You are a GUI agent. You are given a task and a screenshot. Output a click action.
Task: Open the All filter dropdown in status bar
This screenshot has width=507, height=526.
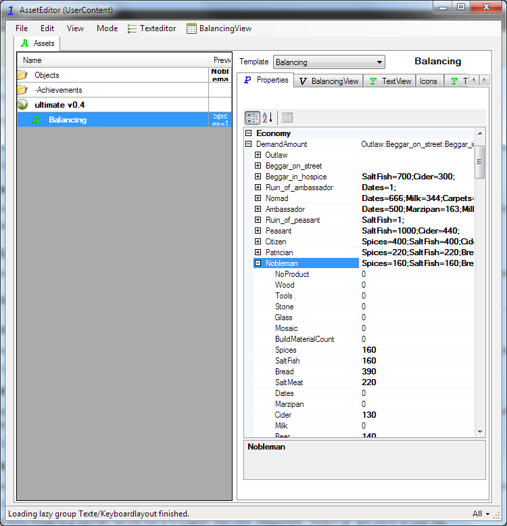(x=481, y=514)
